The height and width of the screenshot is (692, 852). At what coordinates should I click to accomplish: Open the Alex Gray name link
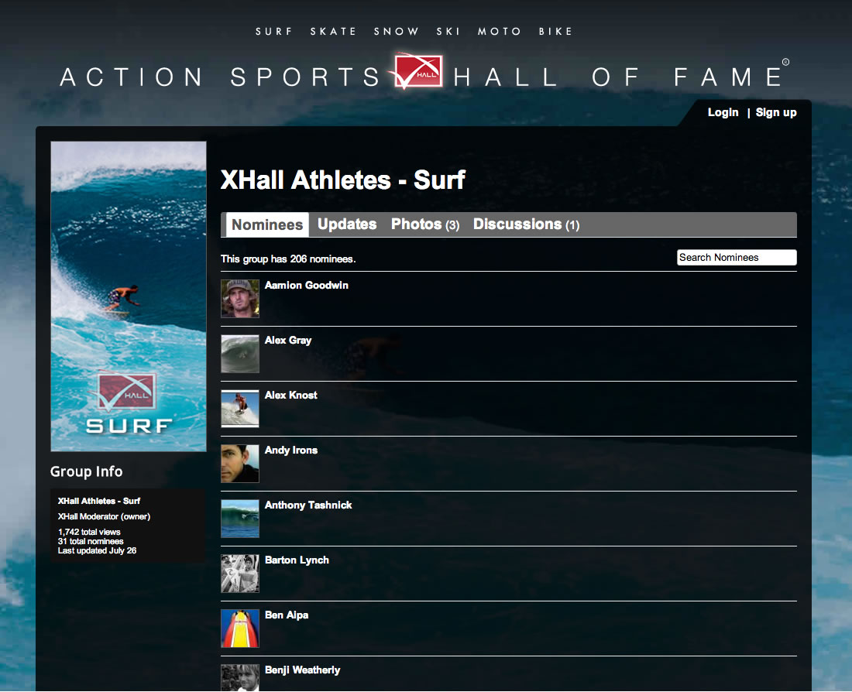288,340
